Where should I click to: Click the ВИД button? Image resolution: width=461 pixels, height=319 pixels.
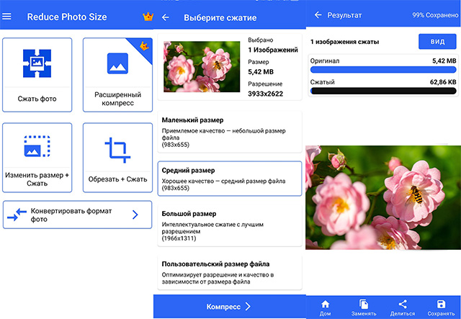(437, 42)
